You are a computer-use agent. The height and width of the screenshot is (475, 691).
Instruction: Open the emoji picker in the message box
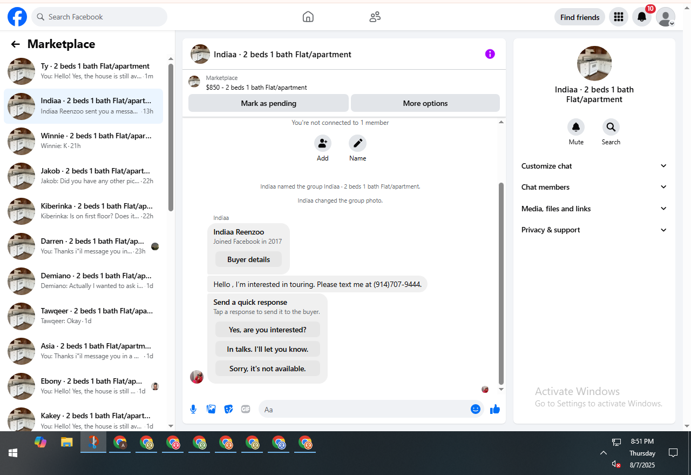pyautogui.click(x=476, y=409)
